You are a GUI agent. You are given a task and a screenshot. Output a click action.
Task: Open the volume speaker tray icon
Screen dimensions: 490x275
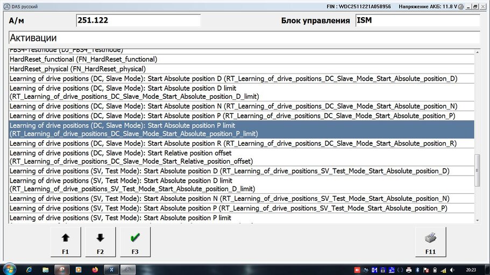(452, 270)
